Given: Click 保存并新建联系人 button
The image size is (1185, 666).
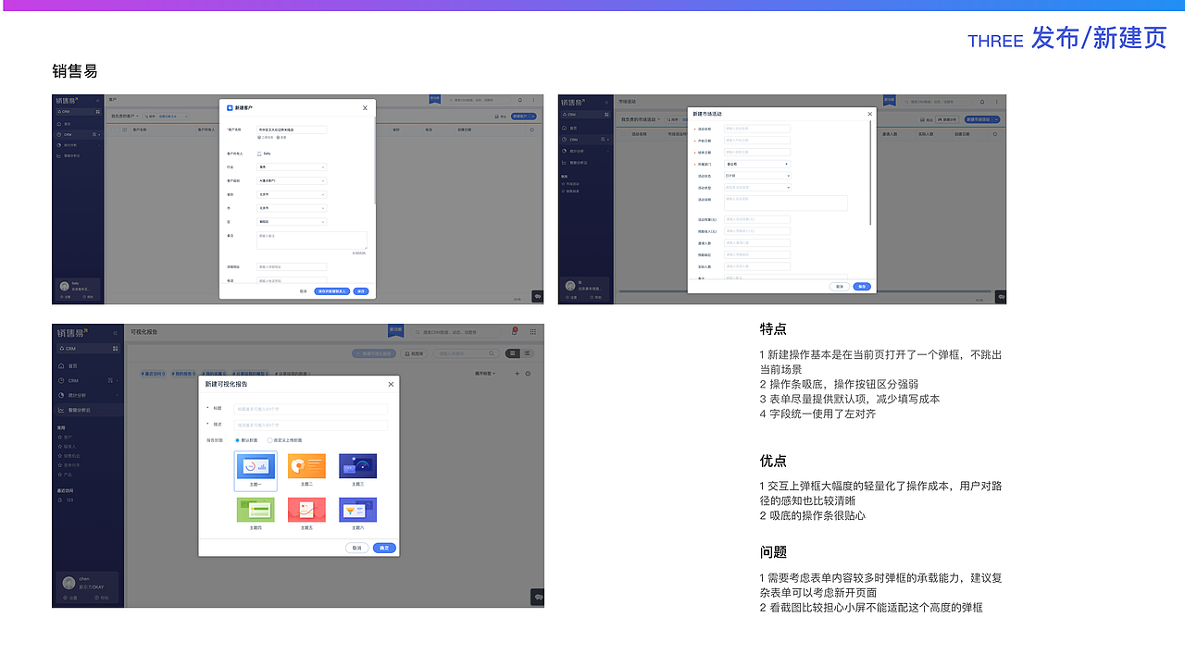Looking at the screenshot, I should pyautogui.click(x=332, y=290).
